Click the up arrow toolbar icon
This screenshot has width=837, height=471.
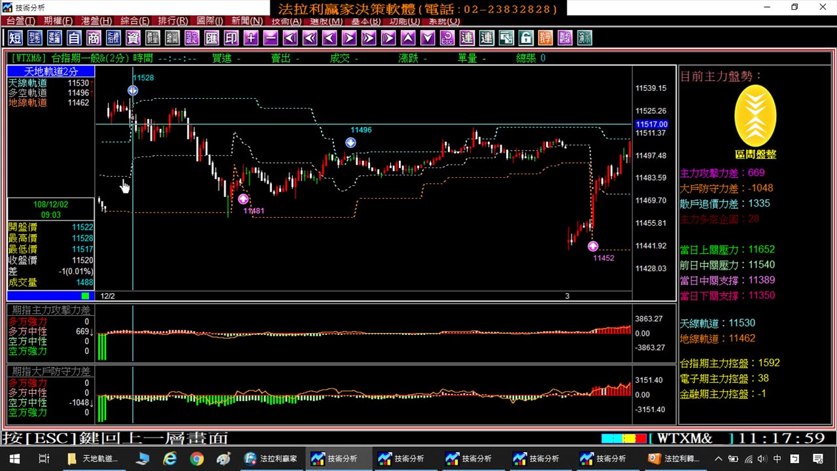(408, 38)
